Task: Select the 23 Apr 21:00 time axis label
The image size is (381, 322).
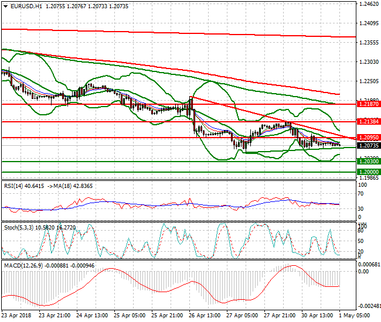Action: coord(55,316)
